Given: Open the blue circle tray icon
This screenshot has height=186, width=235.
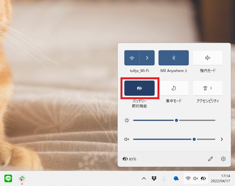Looking at the screenshot, I should click(176, 178).
